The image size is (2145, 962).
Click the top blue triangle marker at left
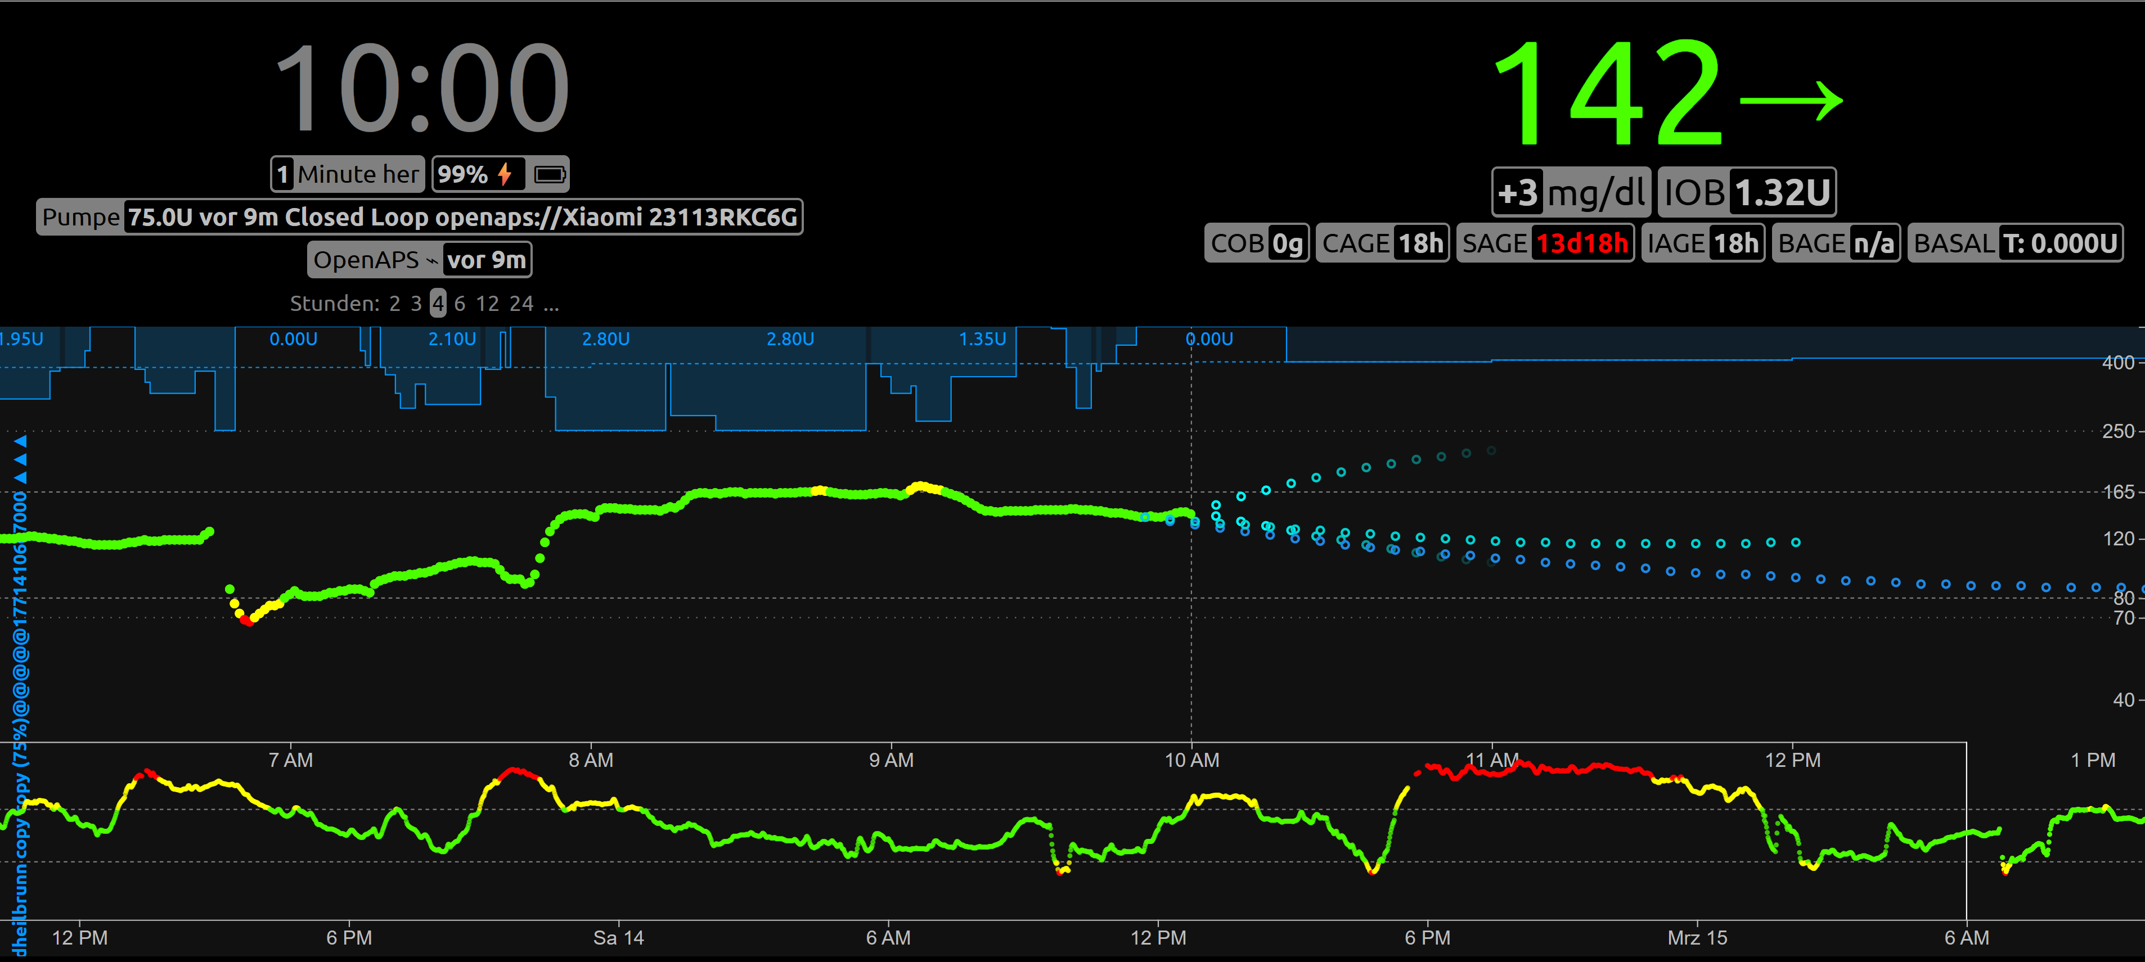click(x=21, y=440)
